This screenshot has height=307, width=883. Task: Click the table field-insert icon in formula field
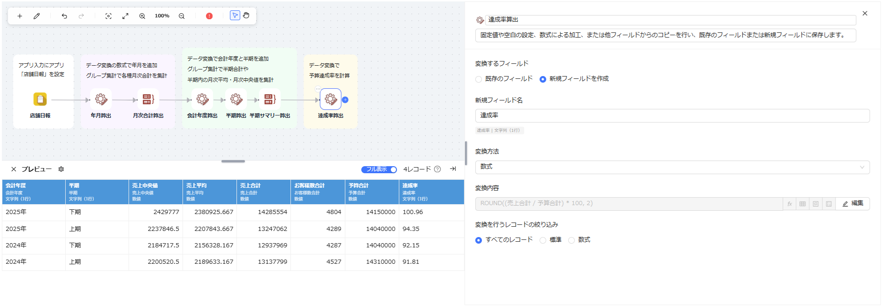[x=802, y=204]
